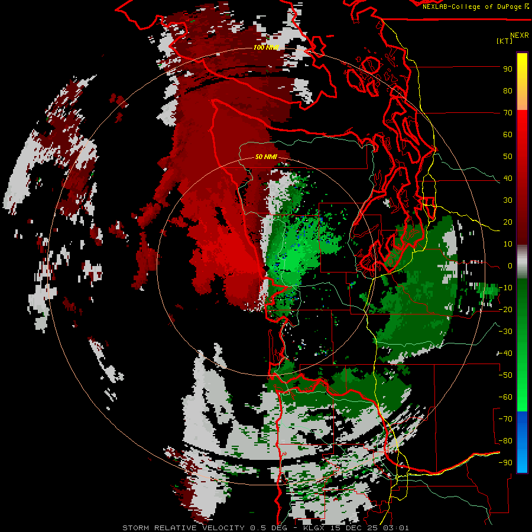Click the Storm Relative Velocity KLGX caption
The height and width of the screenshot is (532, 532).
265,528
